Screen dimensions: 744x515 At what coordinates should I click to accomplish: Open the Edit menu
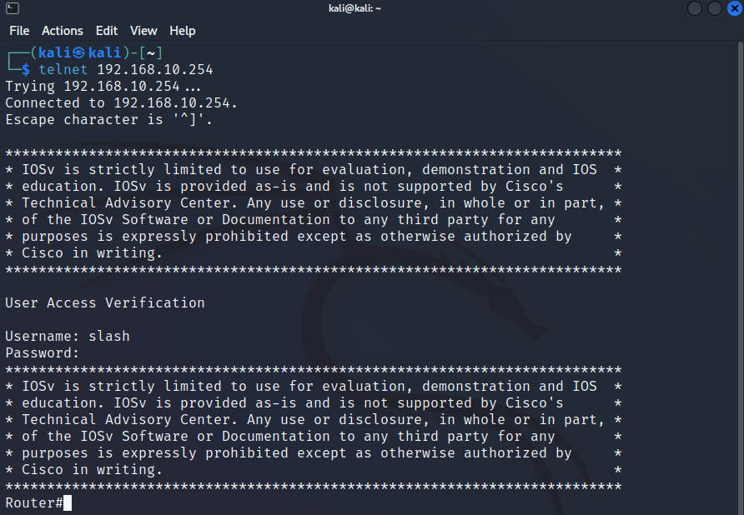[106, 31]
